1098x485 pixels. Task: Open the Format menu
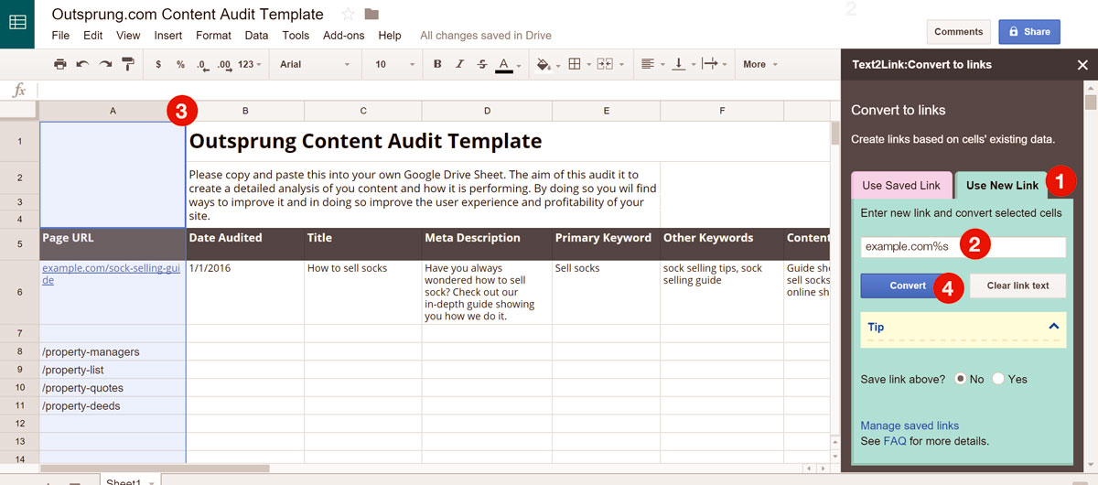pyautogui.click(x=213, y=36)
